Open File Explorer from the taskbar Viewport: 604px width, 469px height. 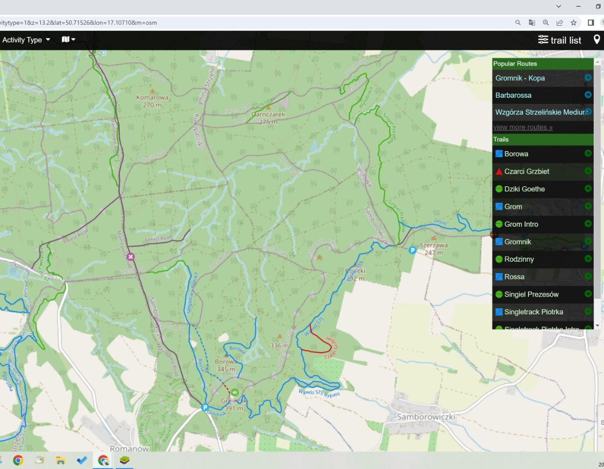coord(60,460)
